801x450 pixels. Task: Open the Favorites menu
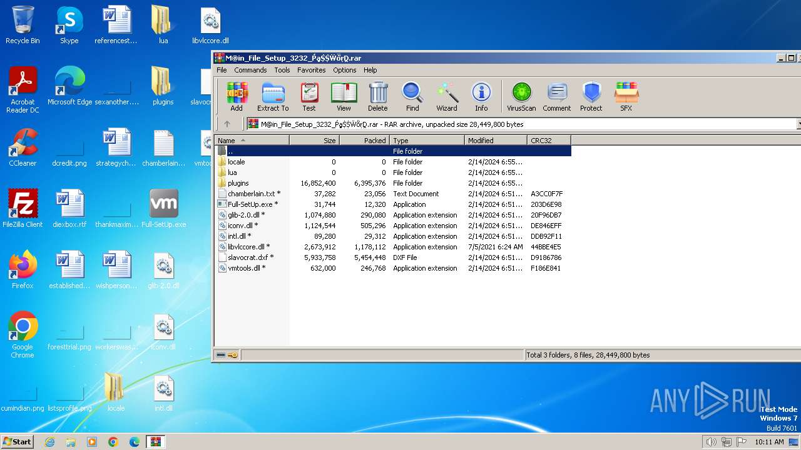(x=311, y=70)
